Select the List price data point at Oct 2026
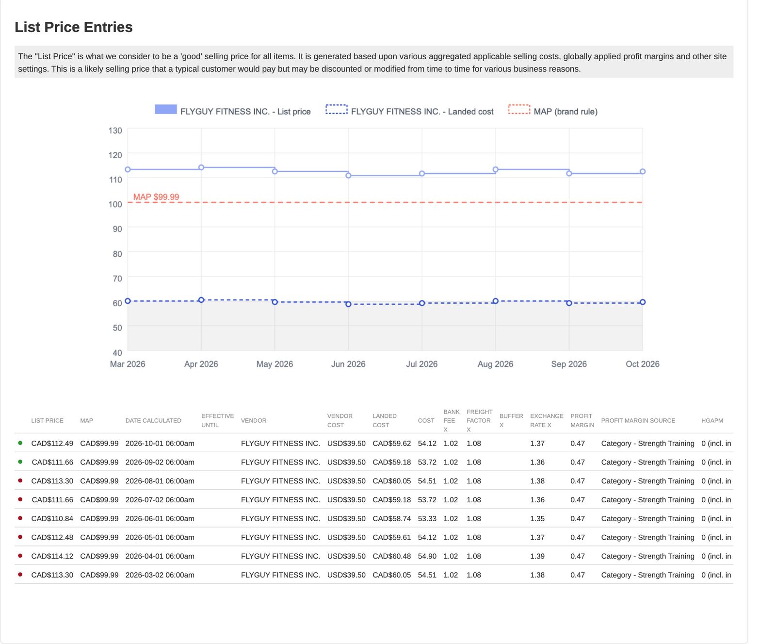Screen dimensions: 776x644 pyautogui.click(x=643, y=171)
